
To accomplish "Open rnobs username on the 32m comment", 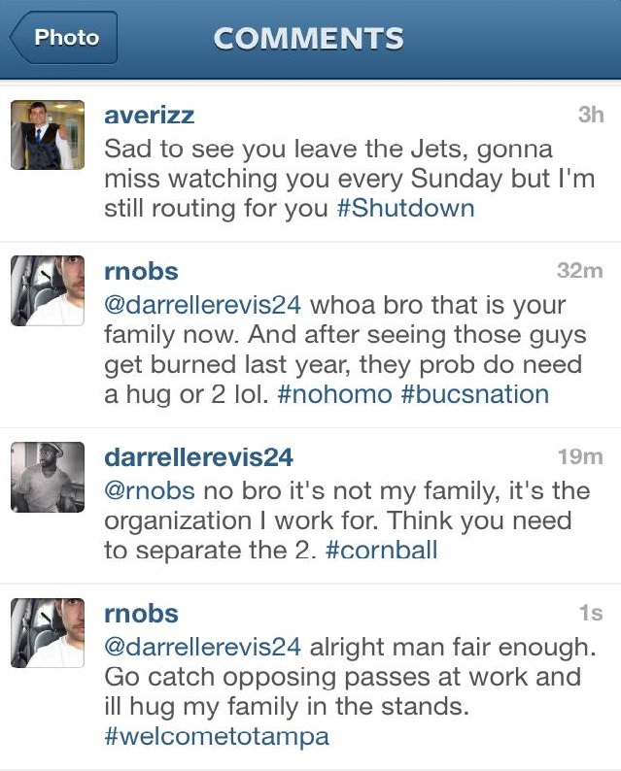I will coord(141,271).
